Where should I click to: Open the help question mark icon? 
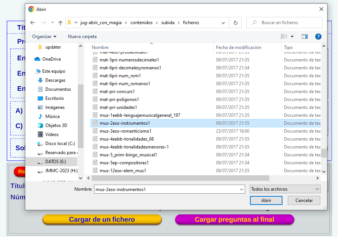click(318, 37)
